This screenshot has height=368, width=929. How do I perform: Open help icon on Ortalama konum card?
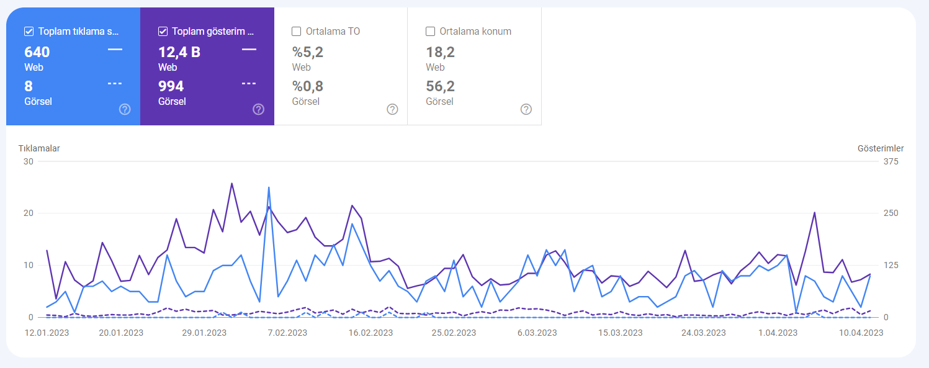coord(526,109)
